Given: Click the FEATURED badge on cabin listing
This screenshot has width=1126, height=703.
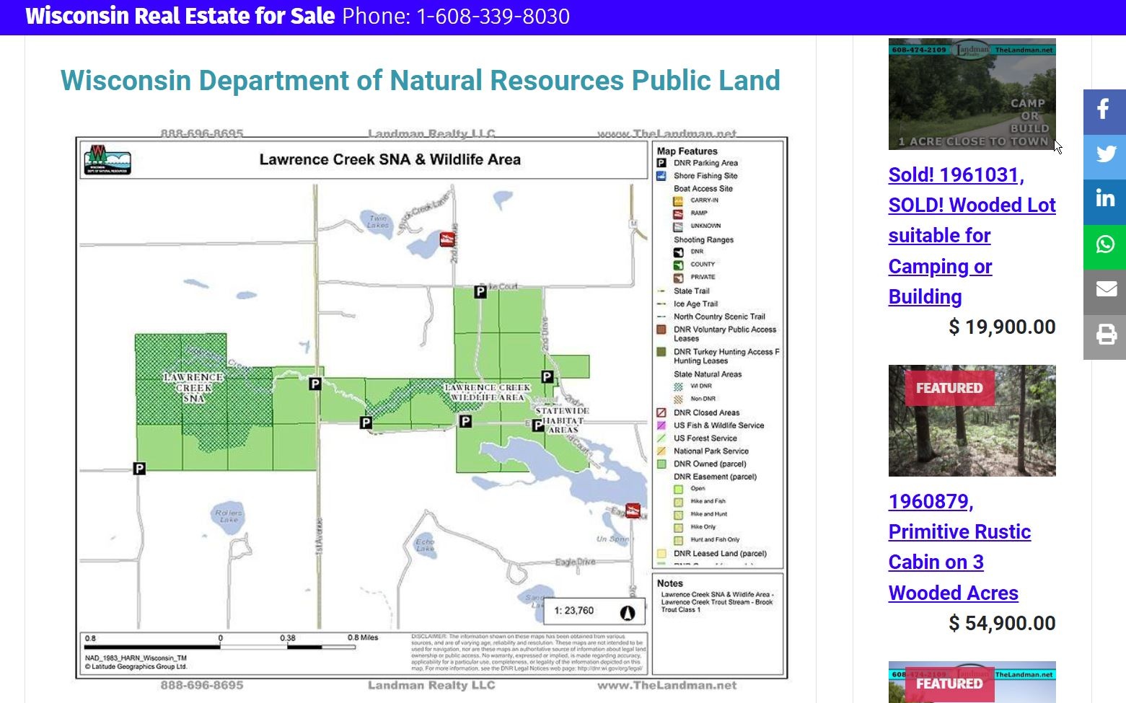Looking at the screenshot, I should pyautogui.click(x=949, y=388).
